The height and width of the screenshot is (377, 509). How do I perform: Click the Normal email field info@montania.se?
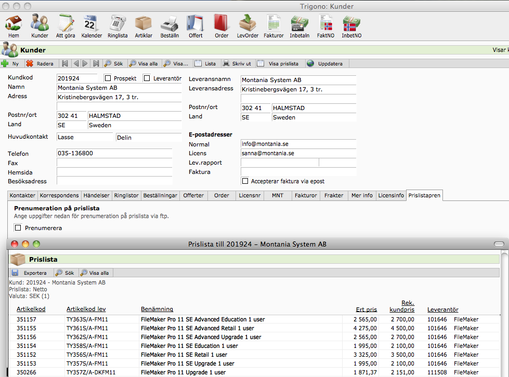298,144
